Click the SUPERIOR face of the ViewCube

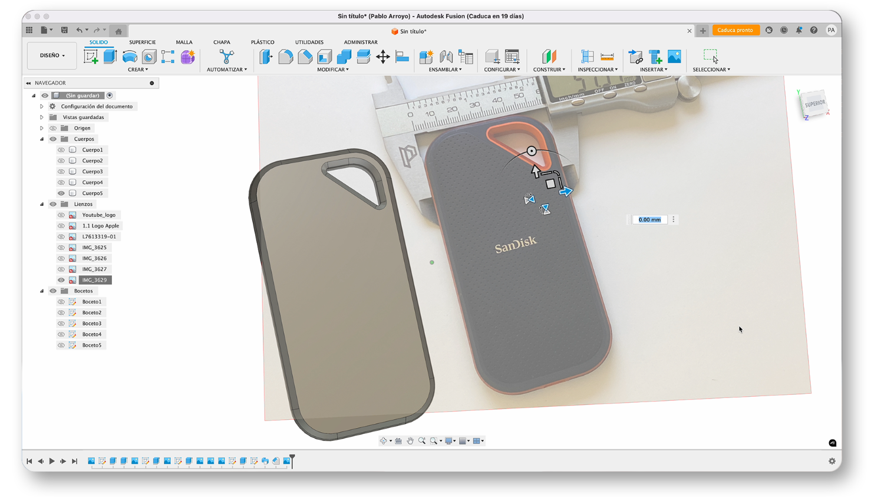click(x=815, y=104)
